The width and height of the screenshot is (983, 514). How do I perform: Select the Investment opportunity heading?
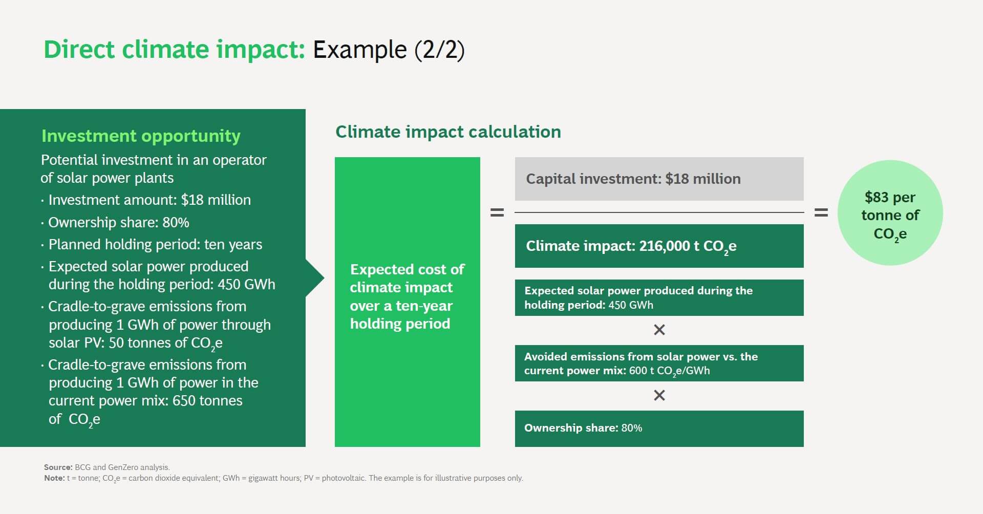pyautogui.click(x=140, y=136)
